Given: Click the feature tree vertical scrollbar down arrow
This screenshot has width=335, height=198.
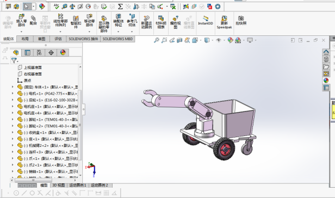Looking at the screenshot, I should tap(80, 175).
